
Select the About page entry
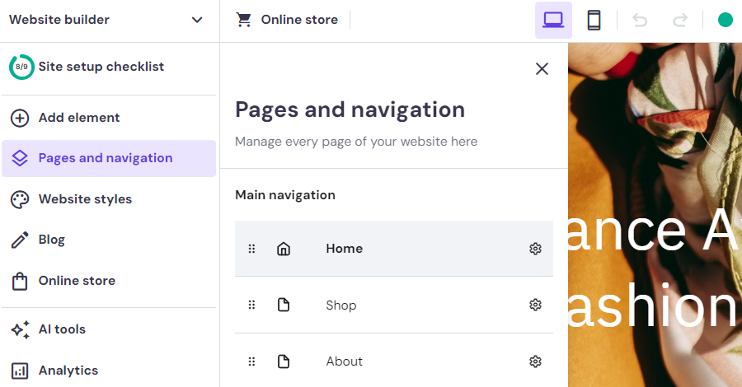click(x=394, y=361)
